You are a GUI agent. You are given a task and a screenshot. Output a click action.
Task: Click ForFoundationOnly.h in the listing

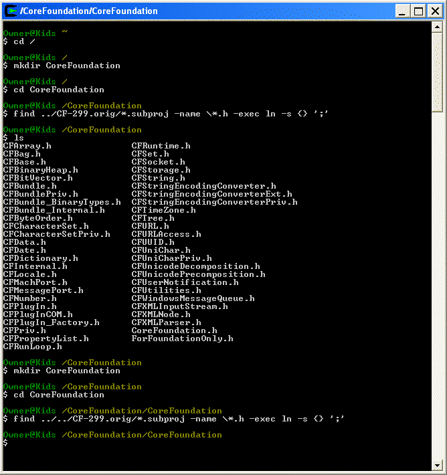click(x=182, y=339)
